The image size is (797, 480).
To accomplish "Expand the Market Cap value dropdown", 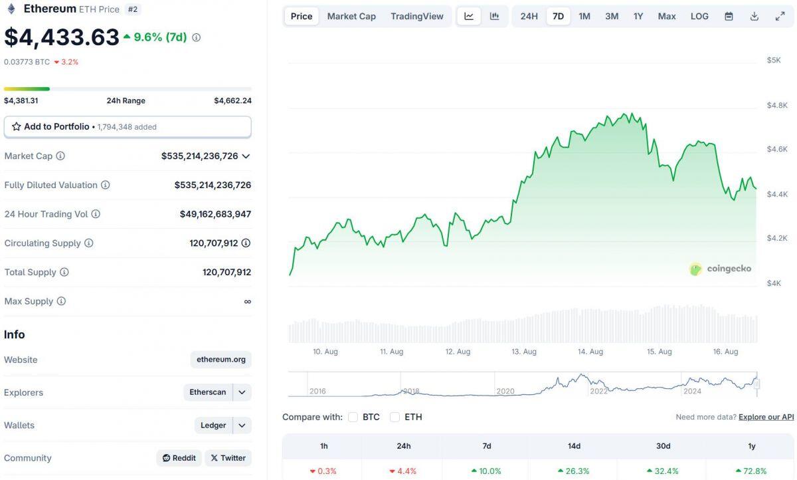I will (x=246, y=156).
